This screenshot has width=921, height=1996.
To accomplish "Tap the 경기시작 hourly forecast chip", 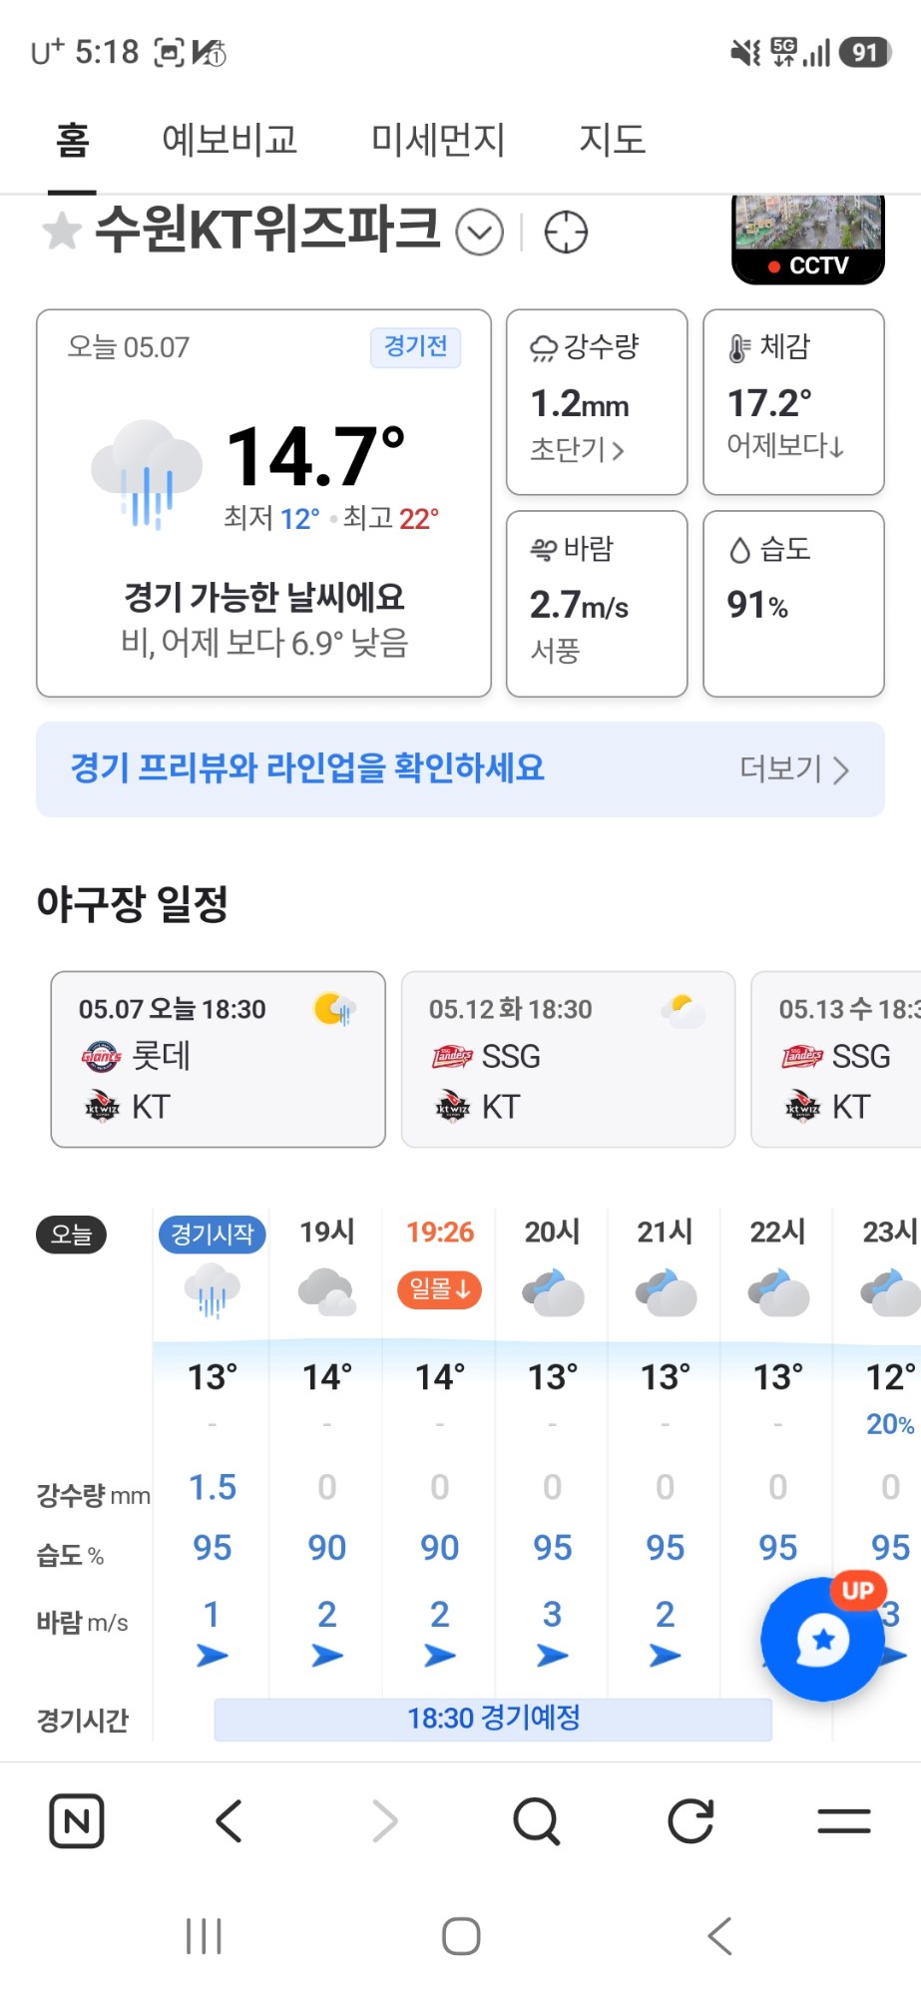I will [x=213, y=1235].
